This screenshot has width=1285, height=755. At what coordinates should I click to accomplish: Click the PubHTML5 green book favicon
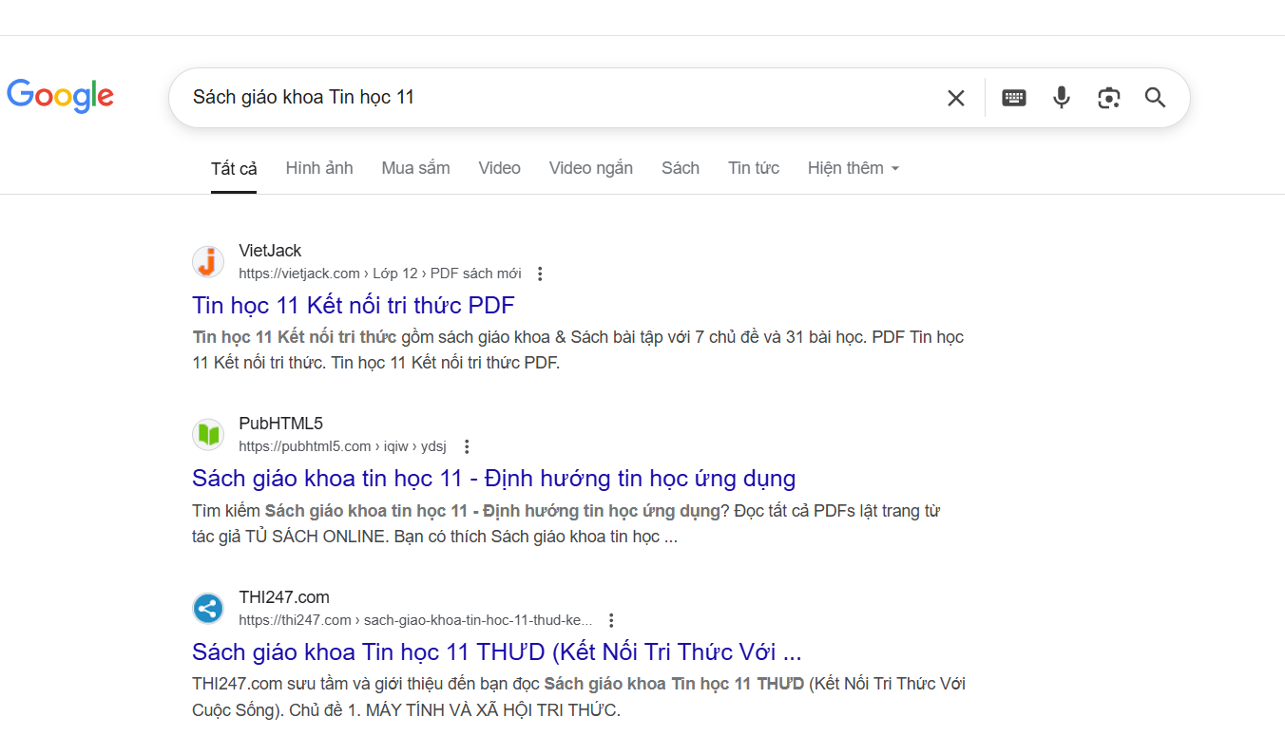point(208,435)
